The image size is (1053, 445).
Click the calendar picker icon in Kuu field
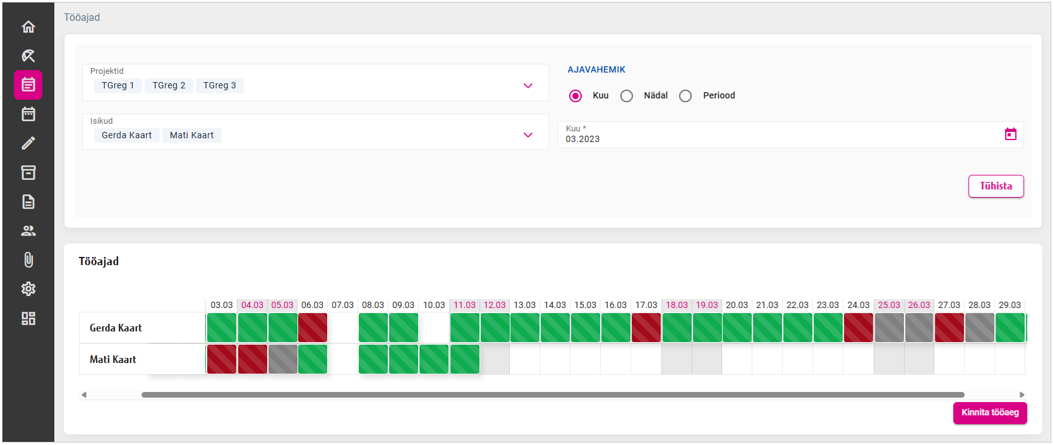click(1010, 134)
